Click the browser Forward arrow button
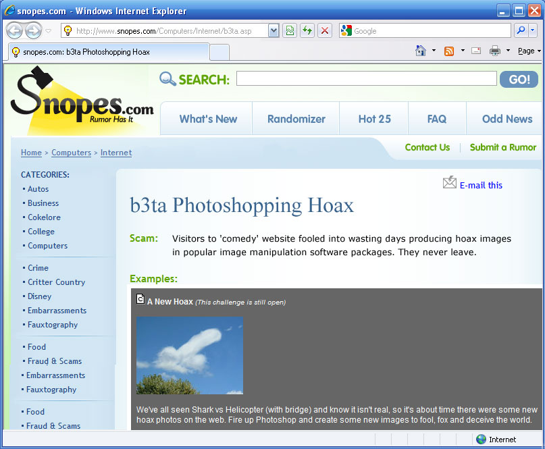This screenshot has height=449, width=545. coord(33,31)
